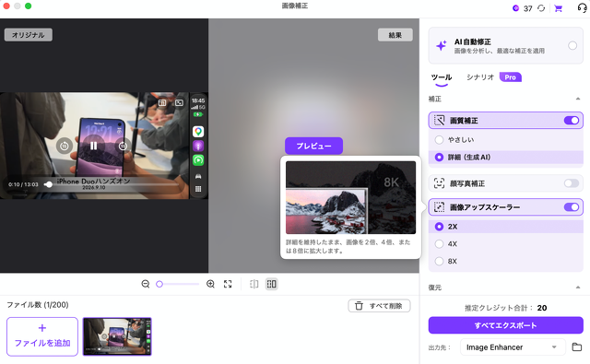Collapse the 復元 section arrow

click(x=578, y=288)
